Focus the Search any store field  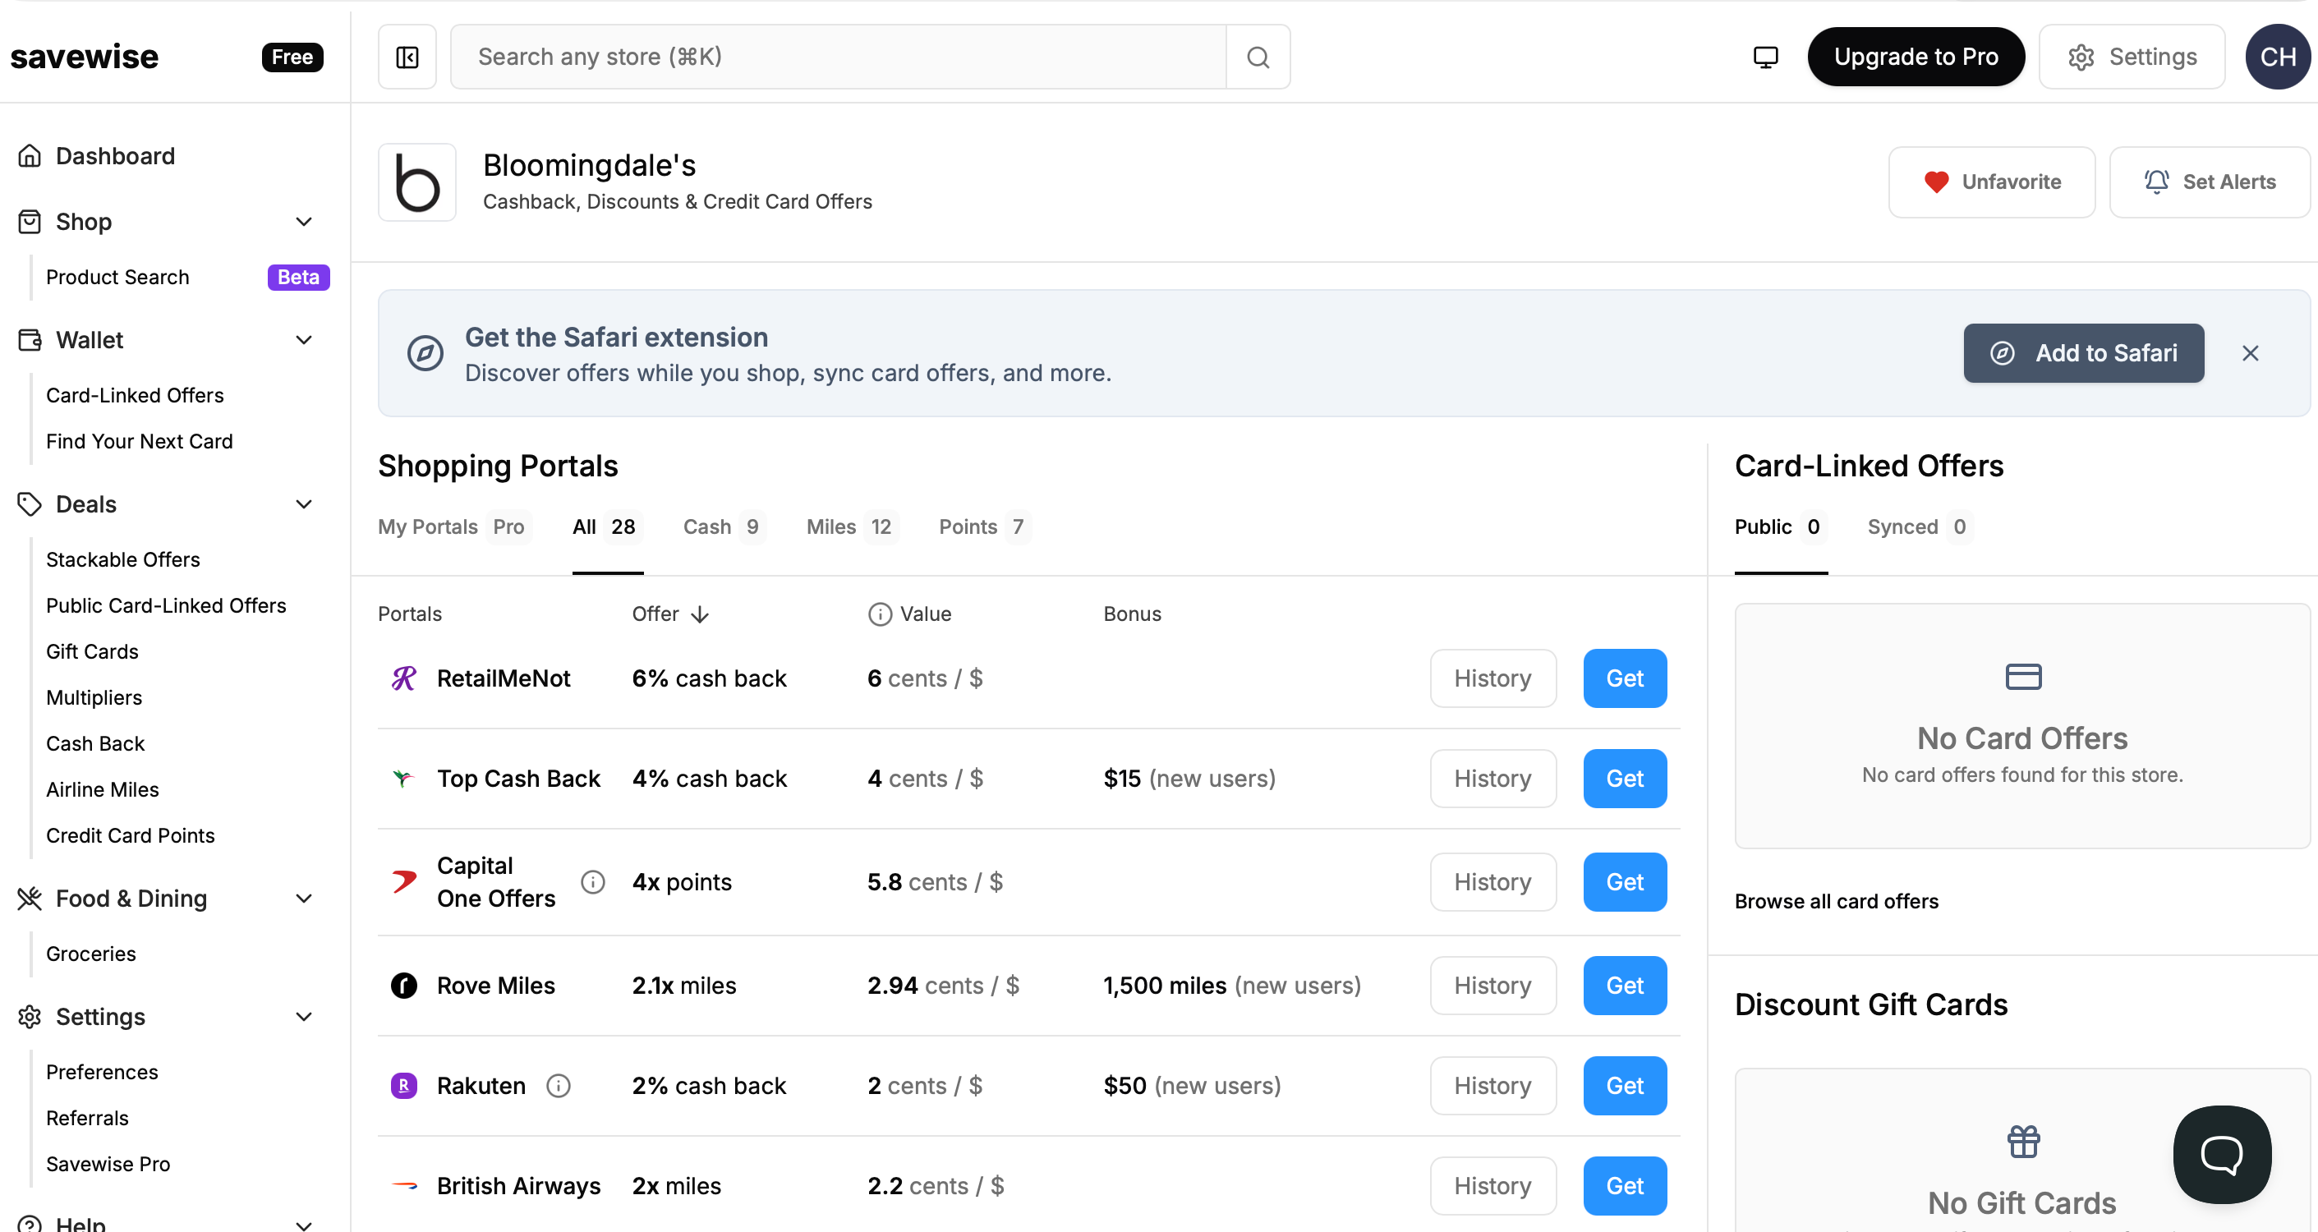[838, 57]
